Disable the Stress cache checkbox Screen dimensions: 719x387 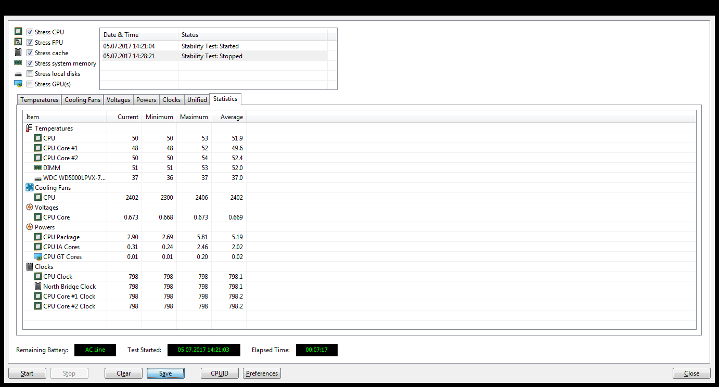pos(30,53)
